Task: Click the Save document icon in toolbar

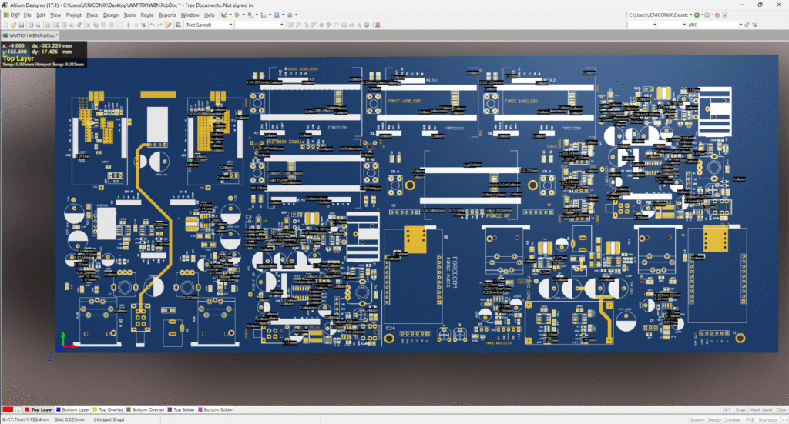Action: [x=22, y=25]
